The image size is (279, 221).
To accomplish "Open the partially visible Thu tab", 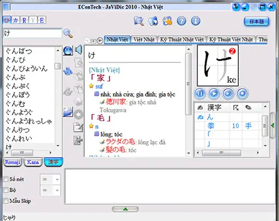I will click(262, 40).
